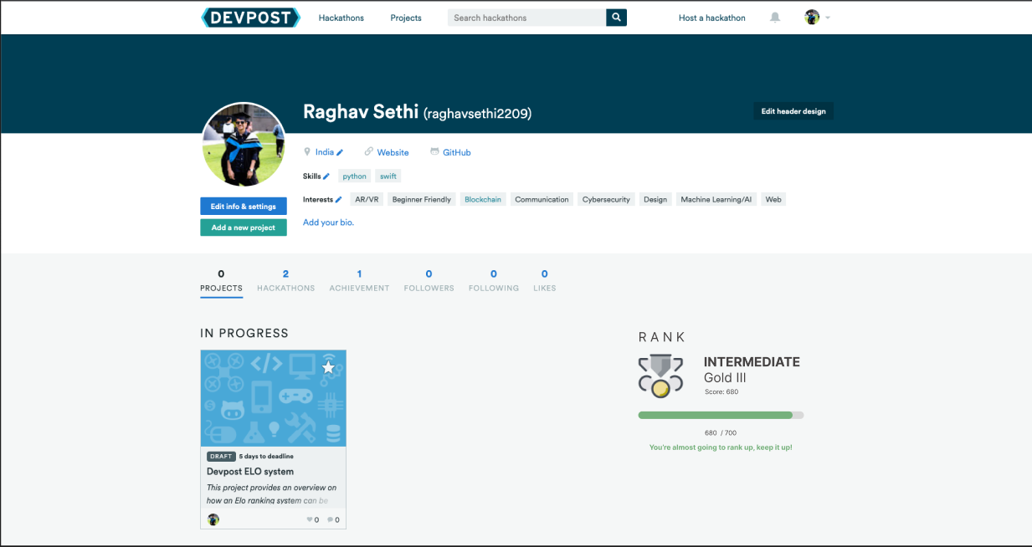1032x547 pixels.
Task: Click the comments bubble icon on project card
Action: (330, 520)
